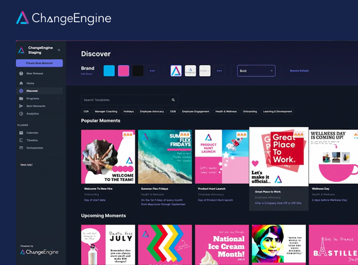The height and width of the screenshot is (265, 358).
Task: Open Wellness Day template thumbnail
Action: [333, 157]
